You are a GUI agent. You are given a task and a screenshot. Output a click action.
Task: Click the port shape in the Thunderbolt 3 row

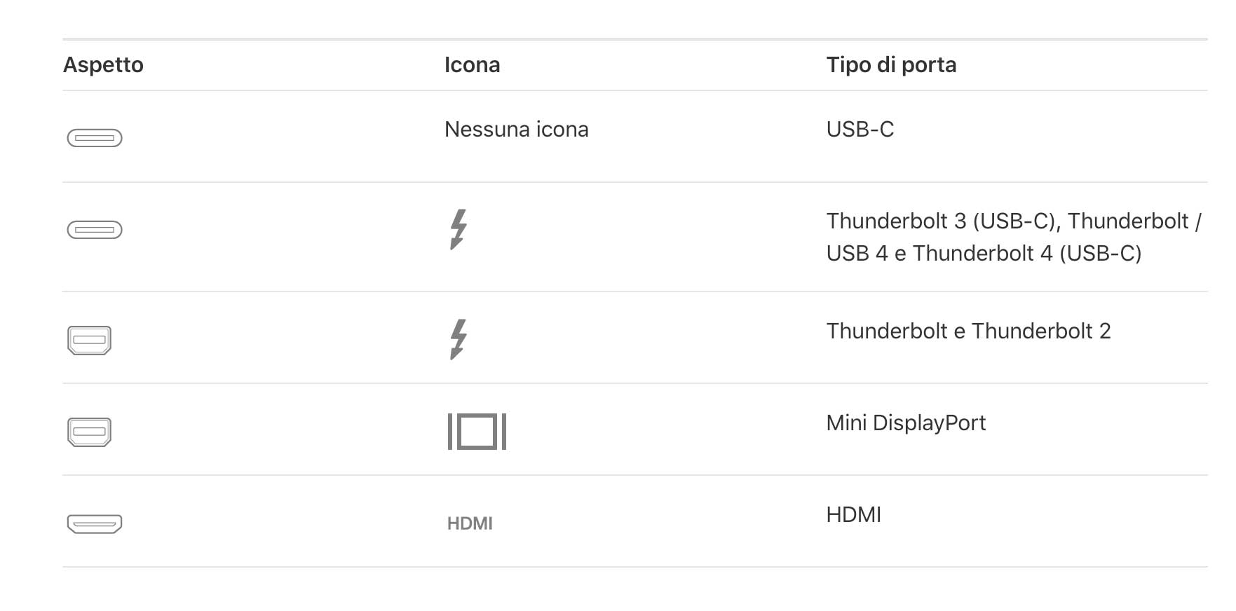95,230
